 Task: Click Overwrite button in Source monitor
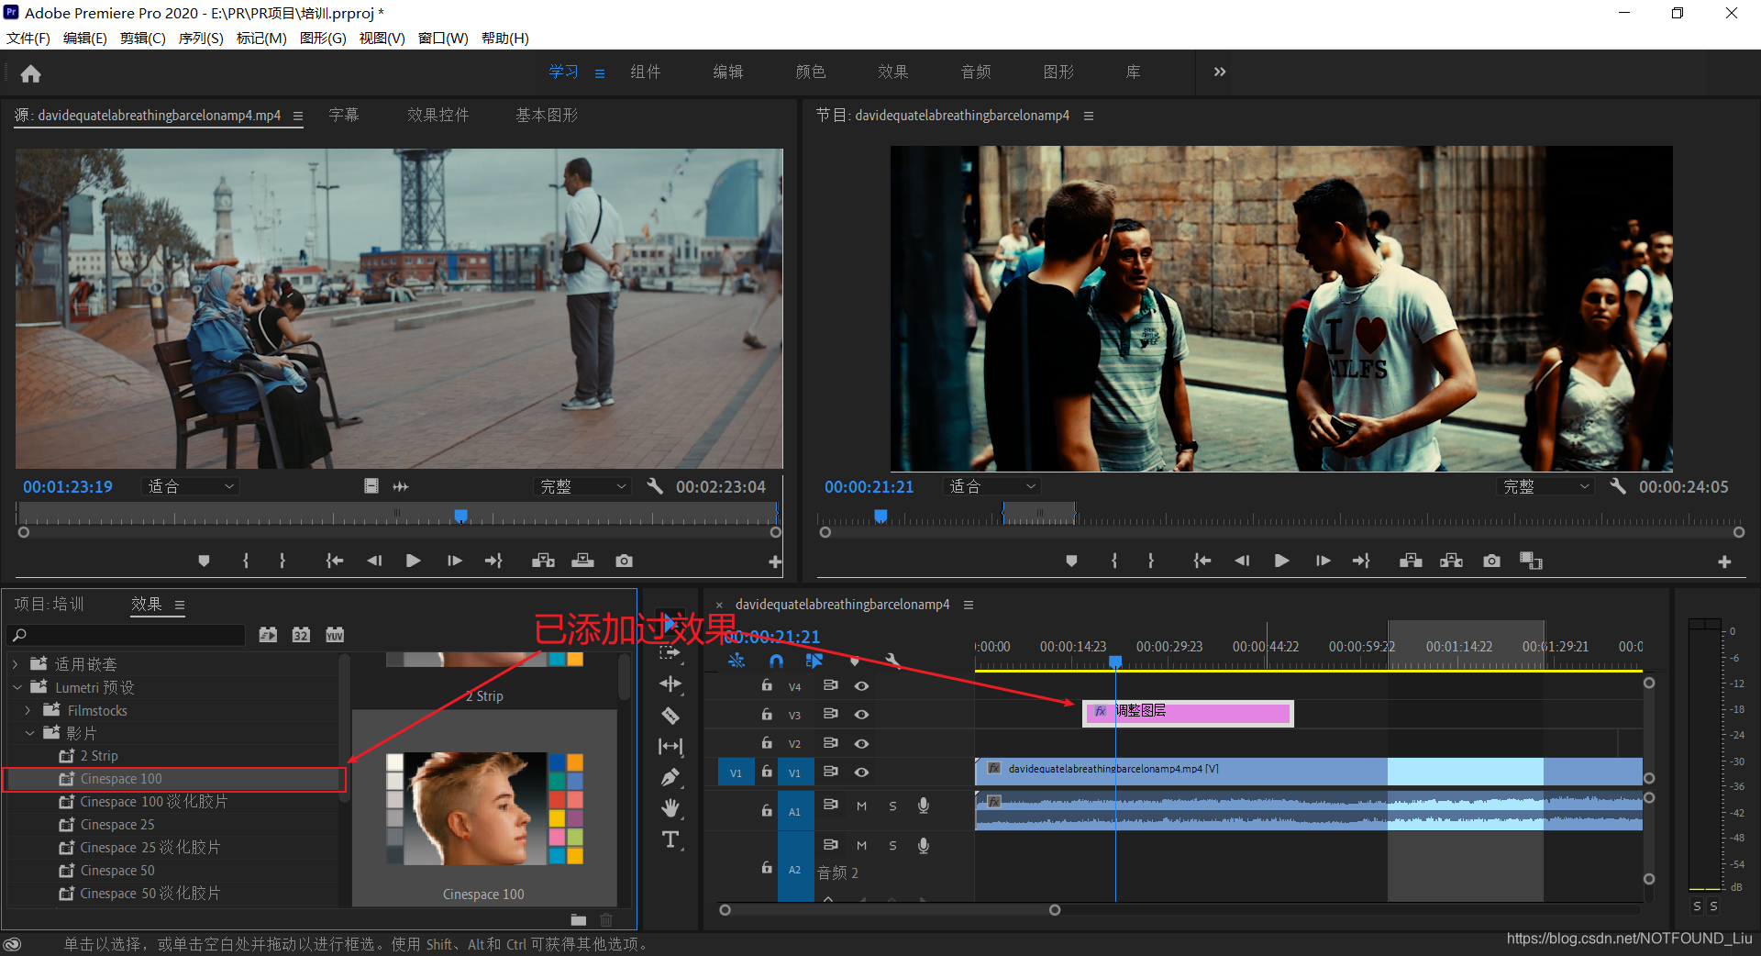click(x=583, y=561)
